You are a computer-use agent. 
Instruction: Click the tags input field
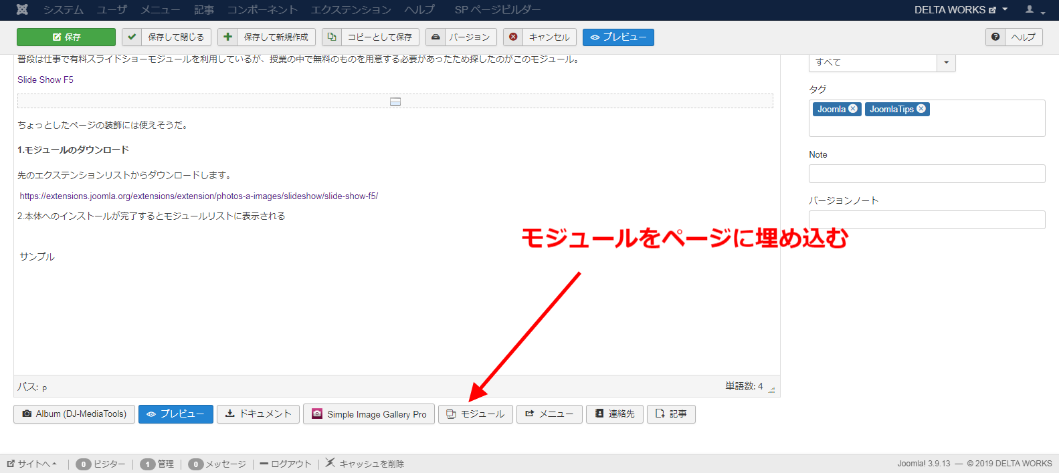click(x=927, y=118)
